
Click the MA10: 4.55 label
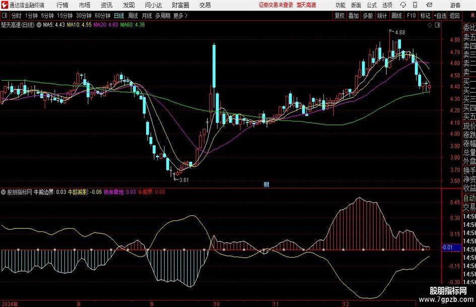79,25
